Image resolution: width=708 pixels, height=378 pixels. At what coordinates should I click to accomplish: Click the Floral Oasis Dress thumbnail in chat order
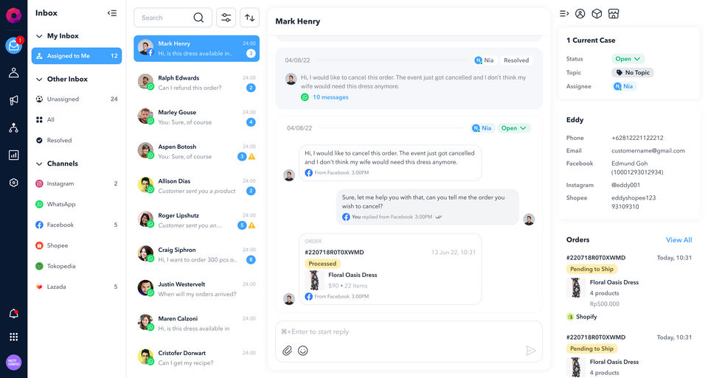[x=314, y=280]
